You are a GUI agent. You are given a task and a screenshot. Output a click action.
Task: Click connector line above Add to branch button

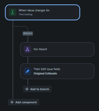(x=28, y=82)
